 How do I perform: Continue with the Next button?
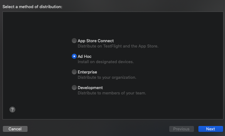coord(211,129)
